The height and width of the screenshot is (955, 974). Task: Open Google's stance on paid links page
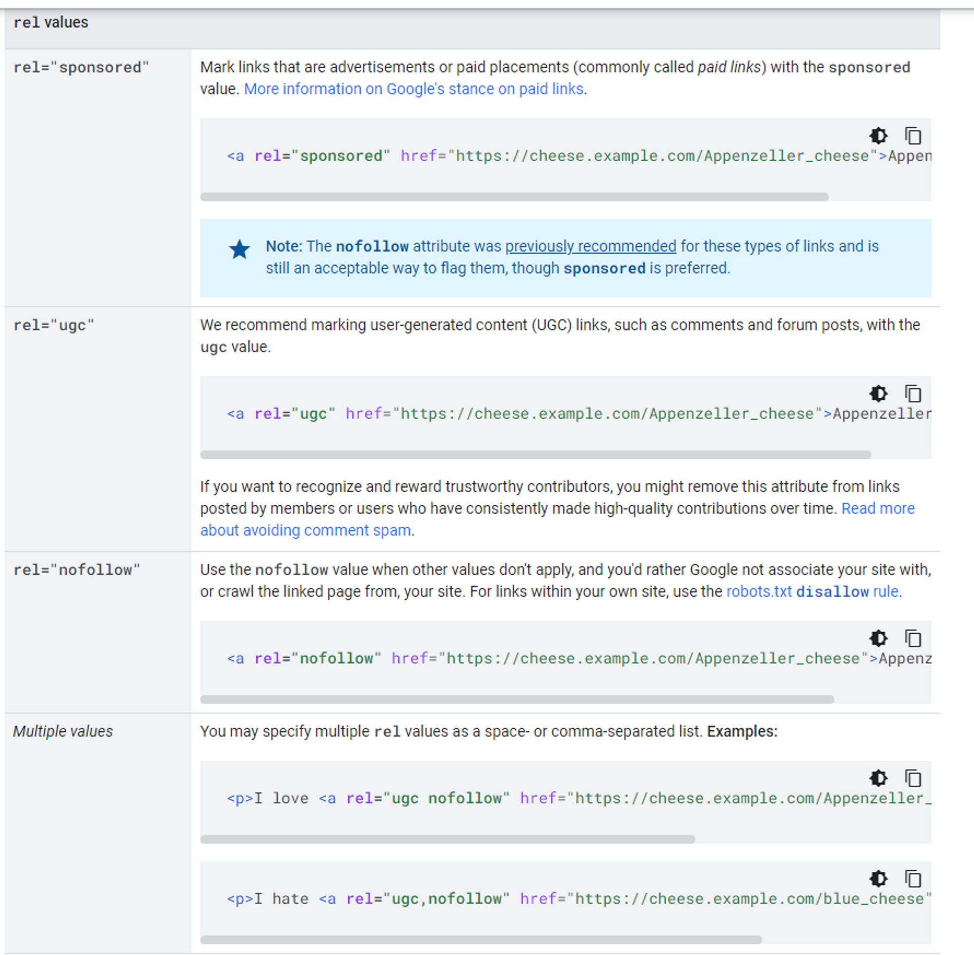413,89
